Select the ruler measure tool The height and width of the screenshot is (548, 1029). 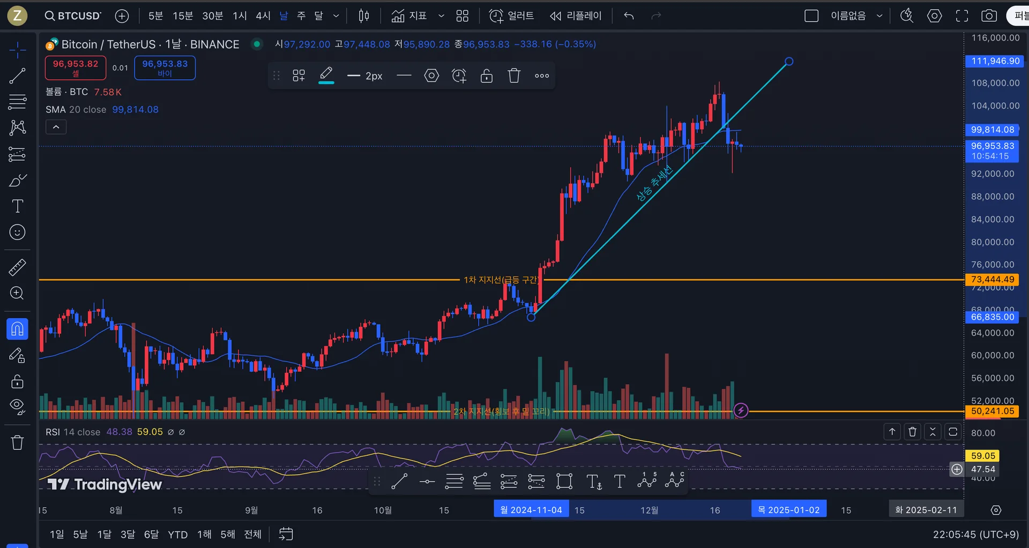click(17, 267)
